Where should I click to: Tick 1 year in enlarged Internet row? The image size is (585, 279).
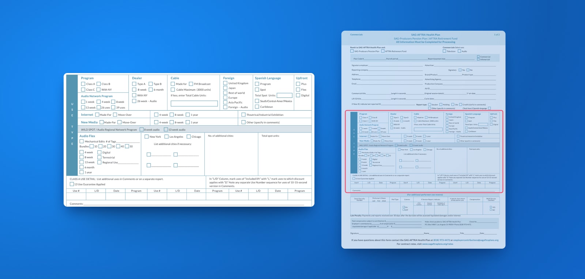coord(188,115)
